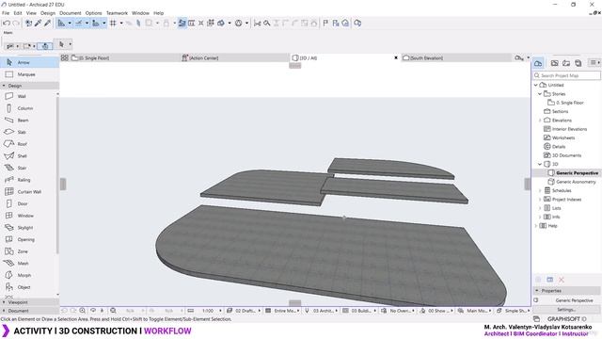This screenshot has width=602, height=339.
Task: Open the File menu
Action: tap(6, 13)
